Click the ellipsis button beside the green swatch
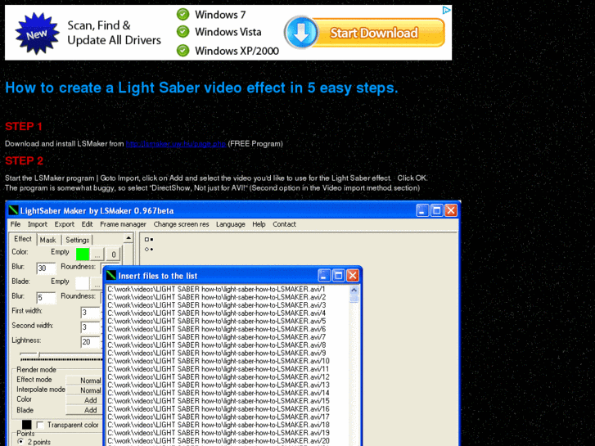Screen dimensions: 595x446 tap(97, 255)
